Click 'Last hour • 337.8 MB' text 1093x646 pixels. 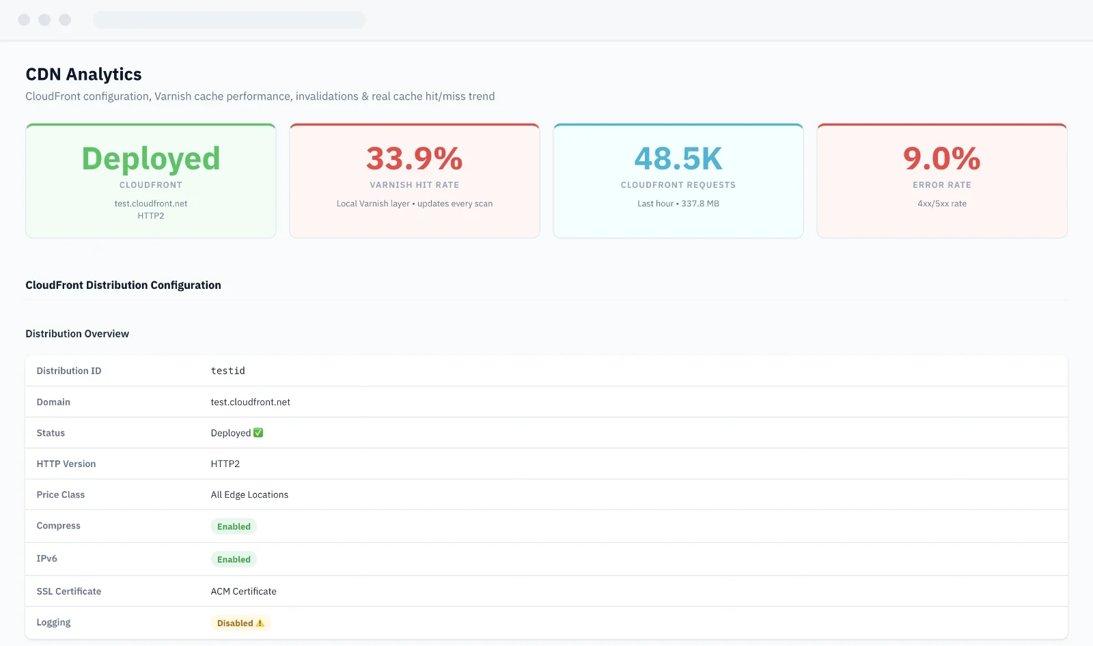[678, 203]
